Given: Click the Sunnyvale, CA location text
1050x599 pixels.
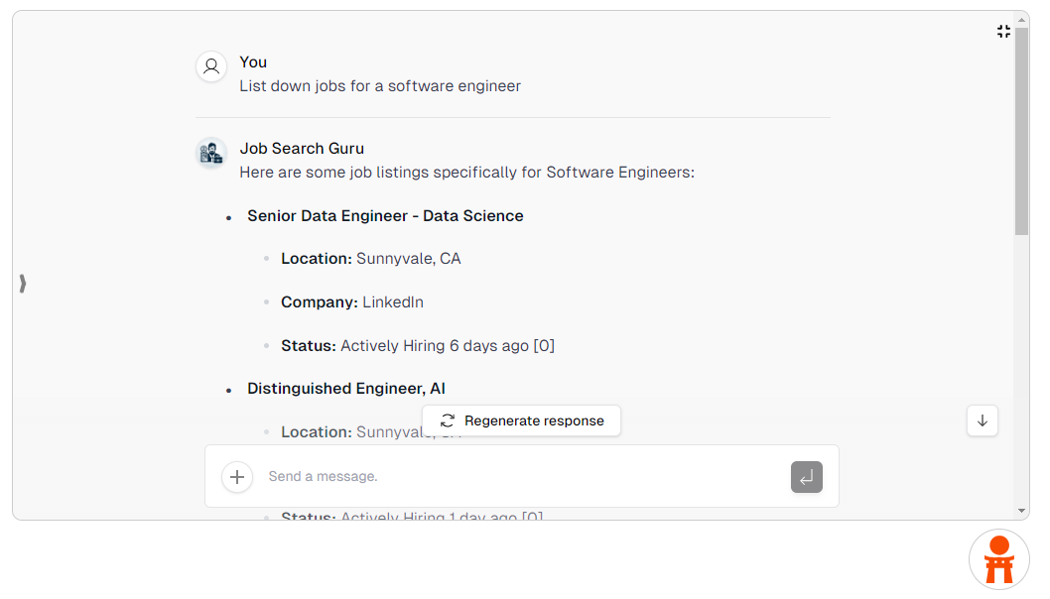Looking at the screenshot, I should click(x=409, y=259).
